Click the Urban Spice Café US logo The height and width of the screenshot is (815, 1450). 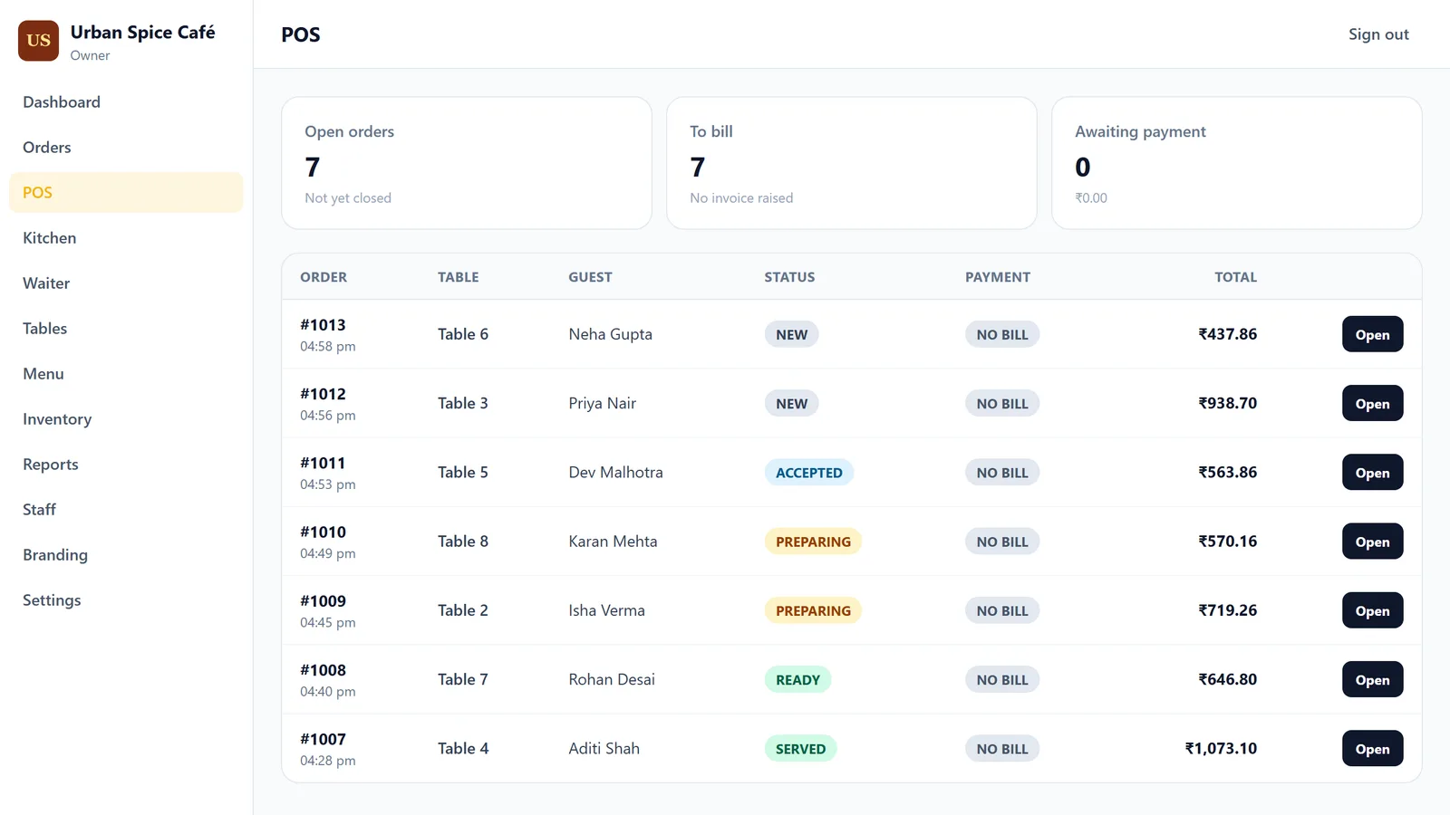(38, 41)
